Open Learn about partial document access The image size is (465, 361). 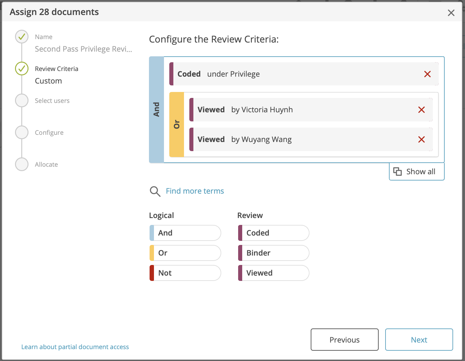pos(75,347)
